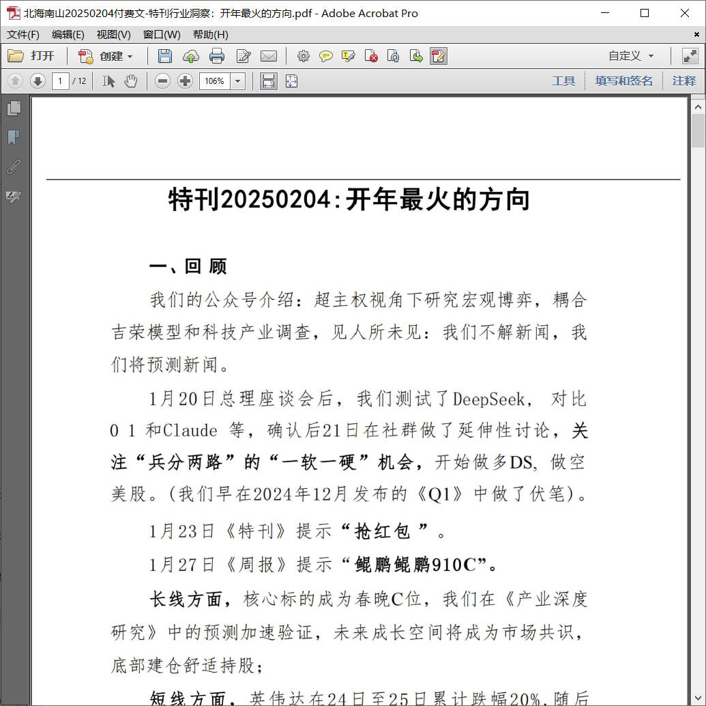Open the page thumbnails panel
The image size is (706, 706).
click(x=14, y=108)
